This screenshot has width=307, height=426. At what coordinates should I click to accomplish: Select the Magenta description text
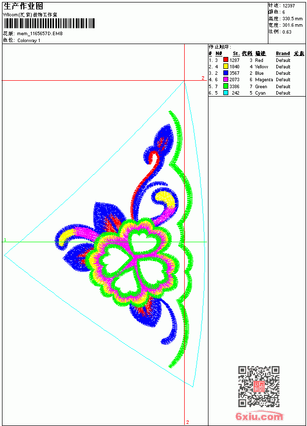point(264,80)
